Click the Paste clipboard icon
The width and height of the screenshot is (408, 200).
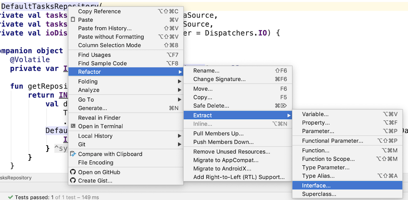(73, 20)
